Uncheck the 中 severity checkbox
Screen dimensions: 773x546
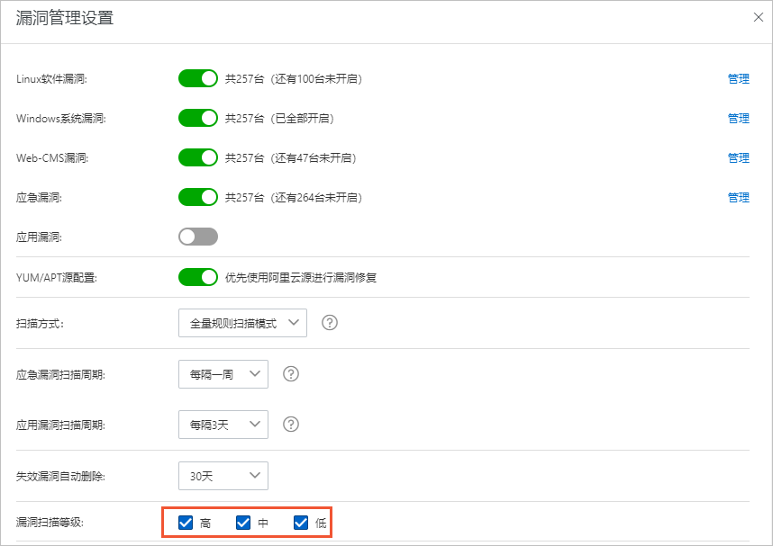pyautogui.click(x=243, y=523)
